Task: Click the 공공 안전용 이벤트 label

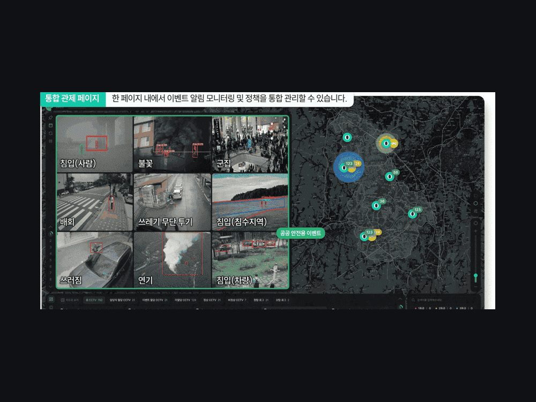Action: coord(301,233)
